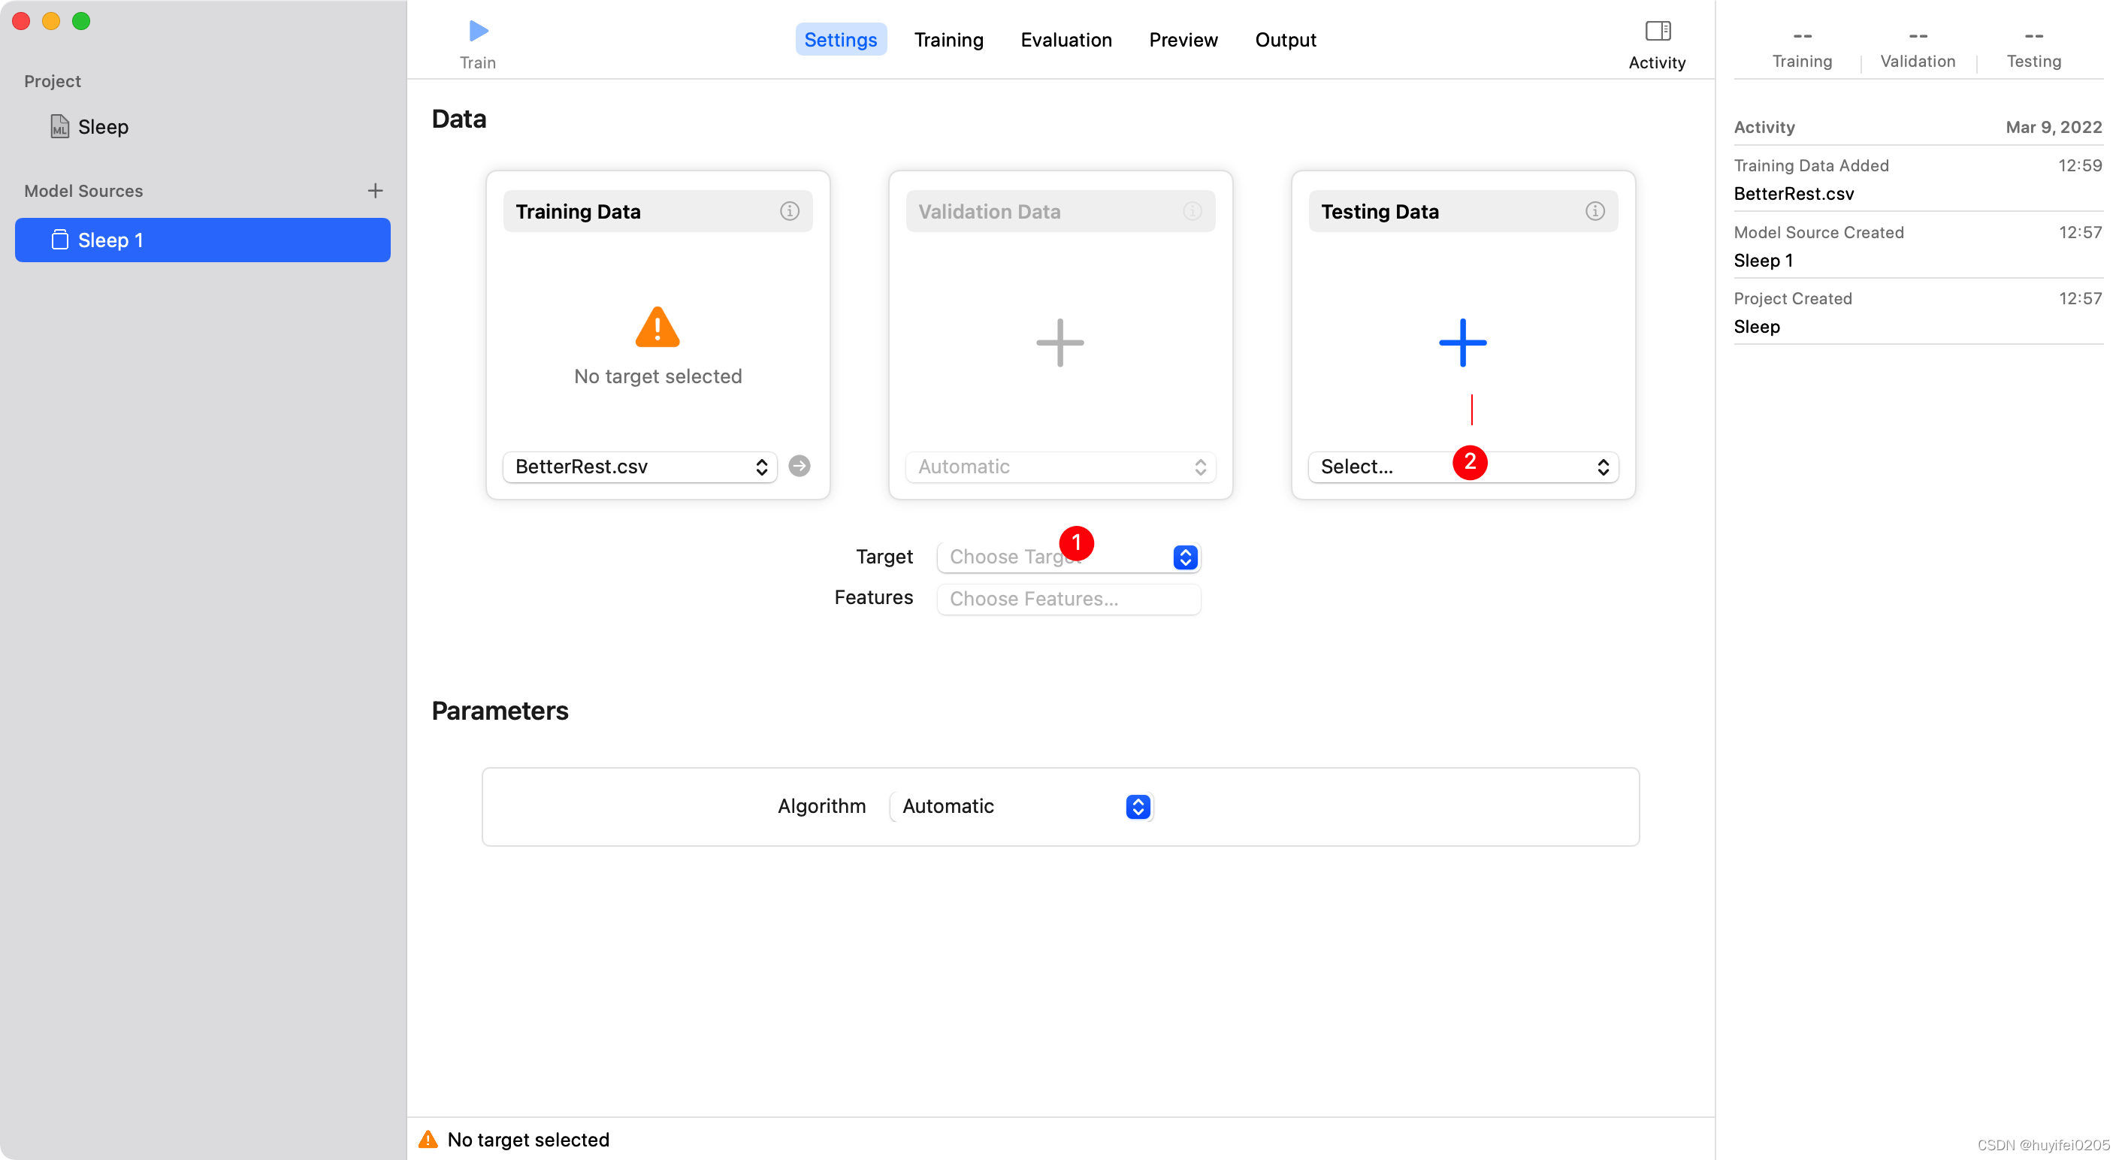Viewport: 2122px width, 1160px height.
Task: Open the Select... testing data dropdown
Action: [x=1463, y=467]
